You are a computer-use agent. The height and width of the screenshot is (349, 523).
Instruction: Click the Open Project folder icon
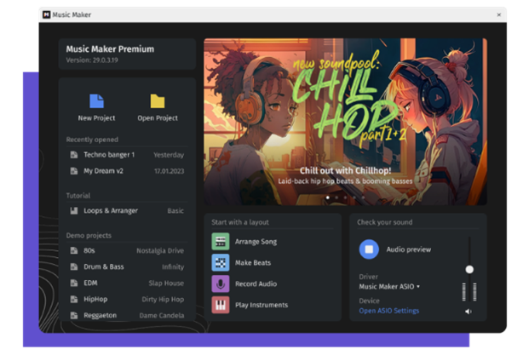coord(158,101)
